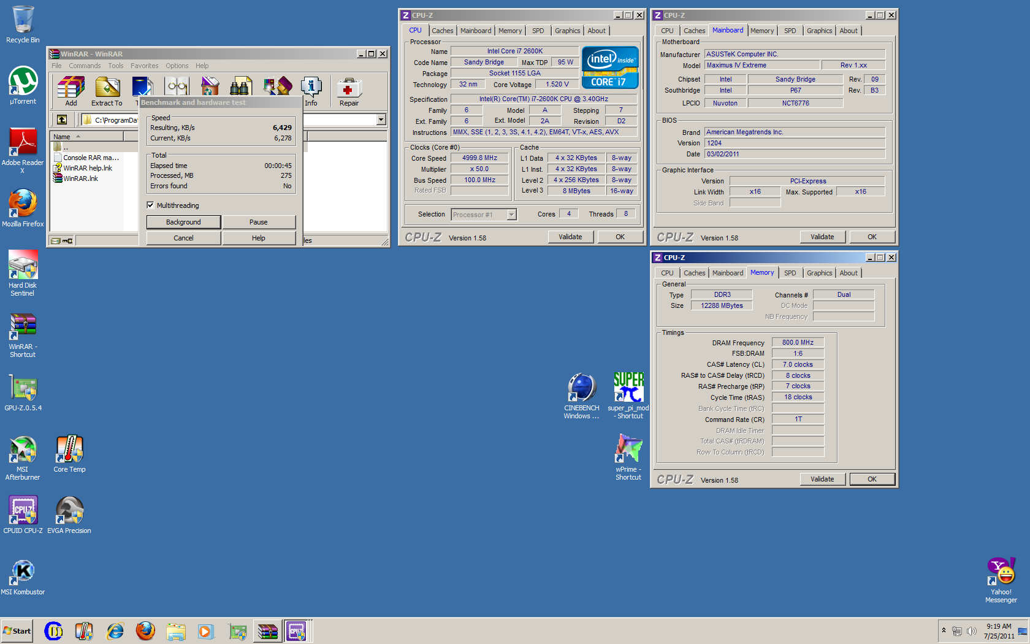Click Validate in CPU-Z Memory window
The width and height of the screenshot is (1030, 644).
click(x=822, y=479)
